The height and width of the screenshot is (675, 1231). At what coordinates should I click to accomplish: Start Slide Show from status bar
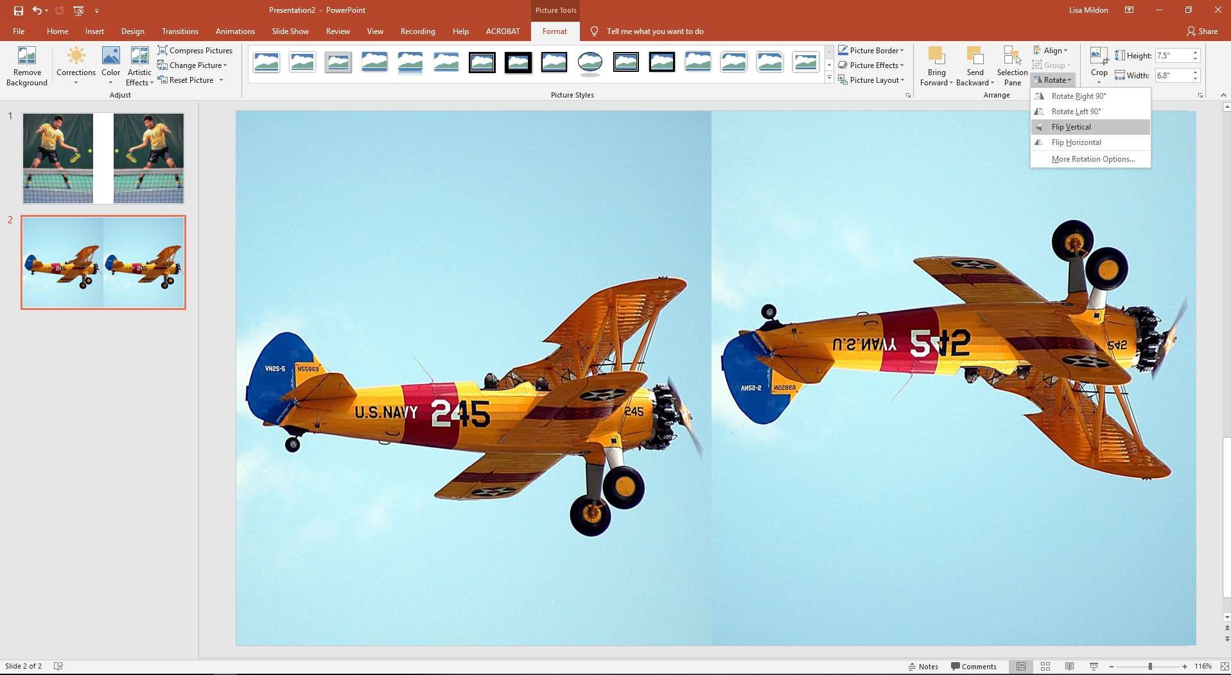click(1094, 667)
